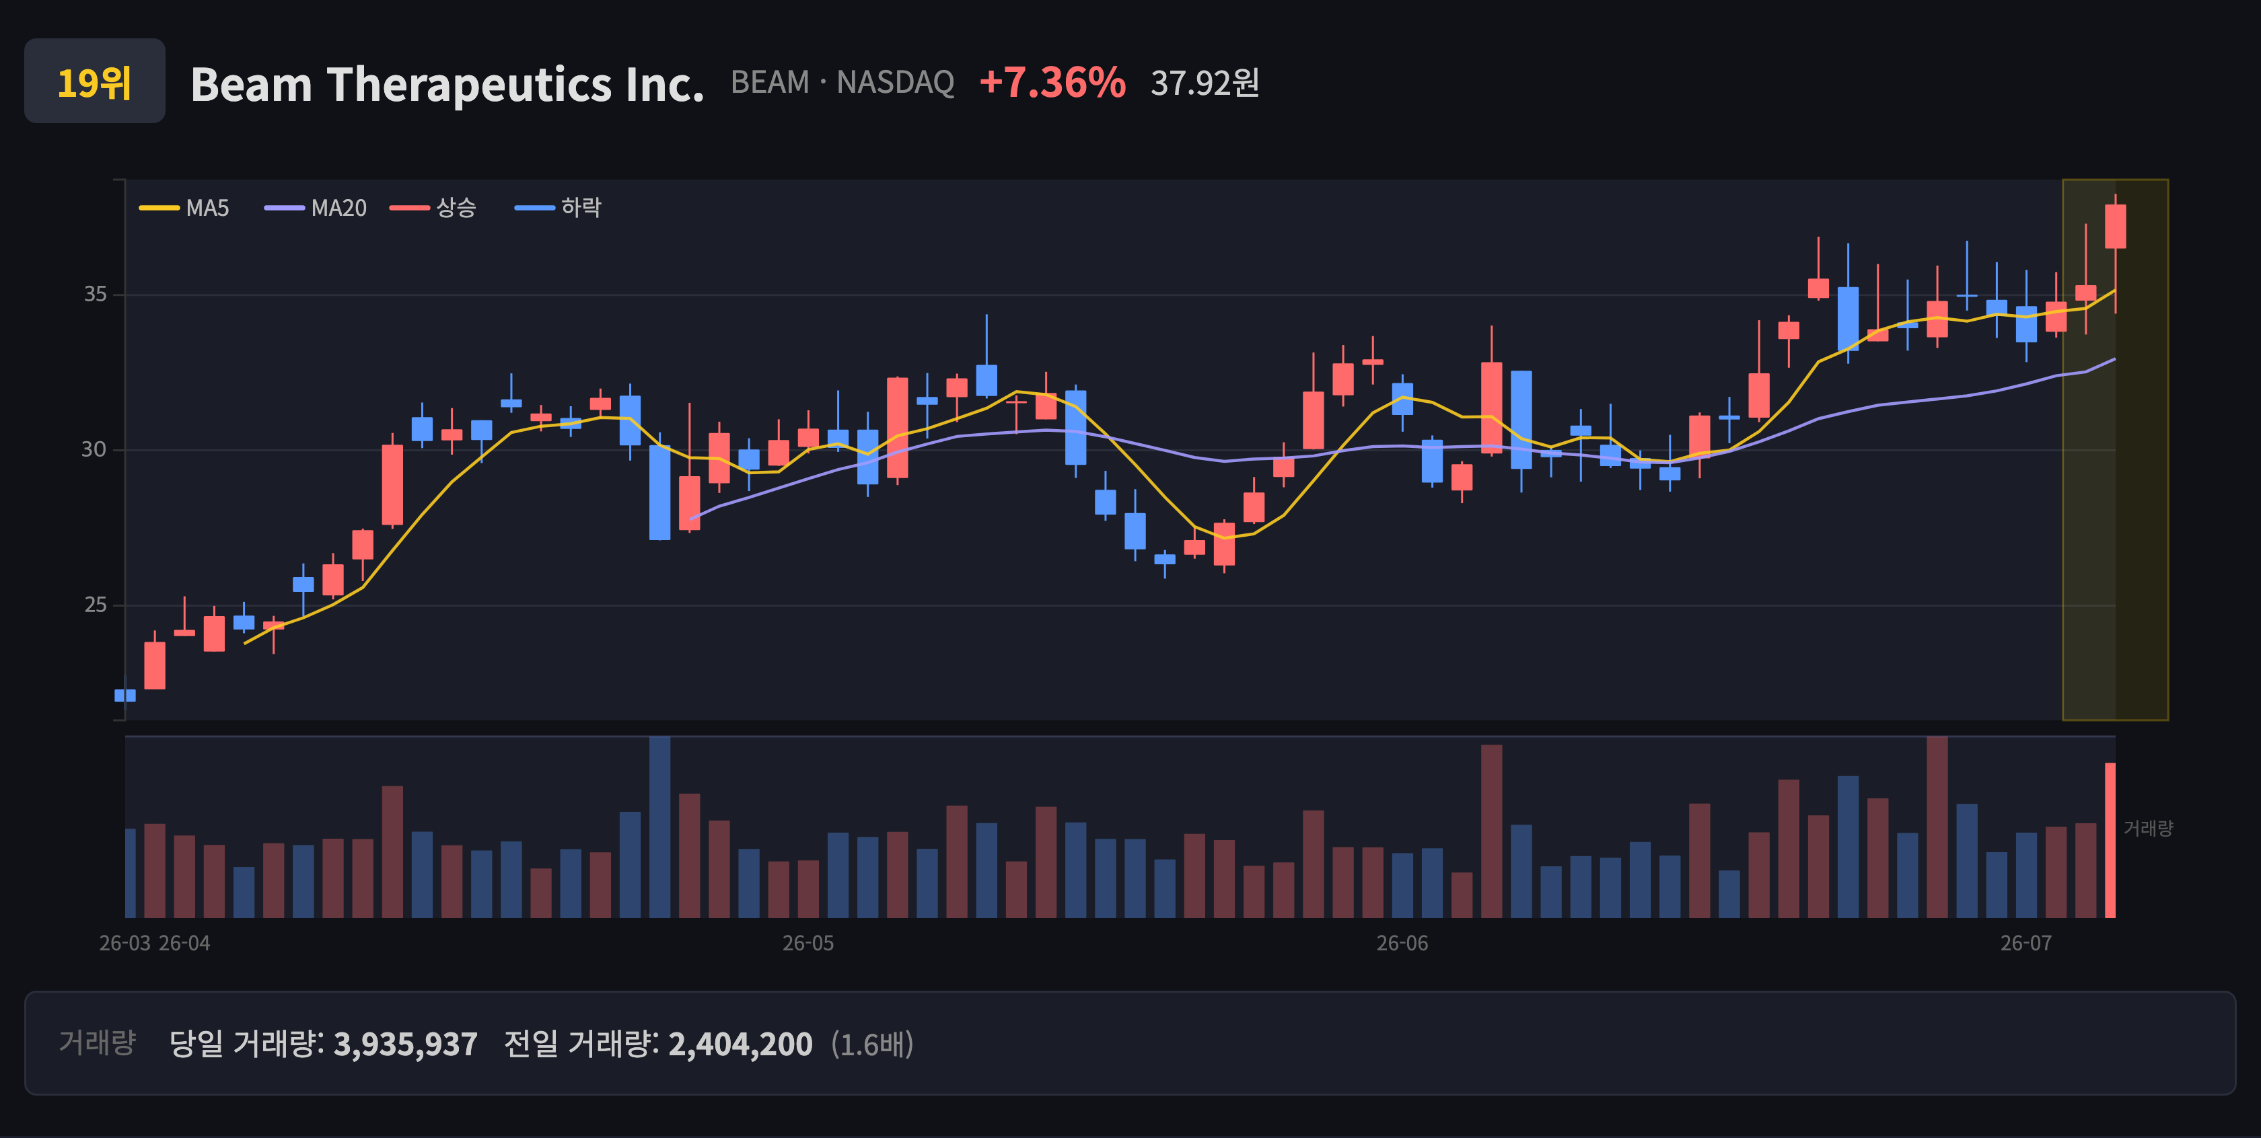Click the bright red latest volume bar

click(2110, 839)
